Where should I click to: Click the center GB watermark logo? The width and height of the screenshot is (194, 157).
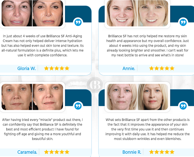[x=95, y=85]
